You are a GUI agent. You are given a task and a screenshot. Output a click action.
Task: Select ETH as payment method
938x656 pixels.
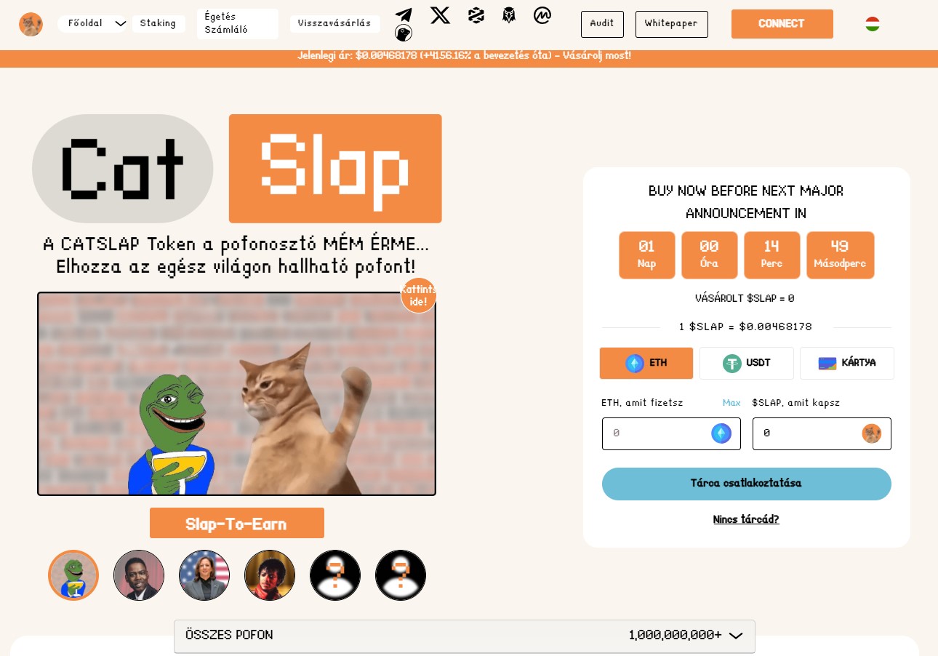click(646, 363)
